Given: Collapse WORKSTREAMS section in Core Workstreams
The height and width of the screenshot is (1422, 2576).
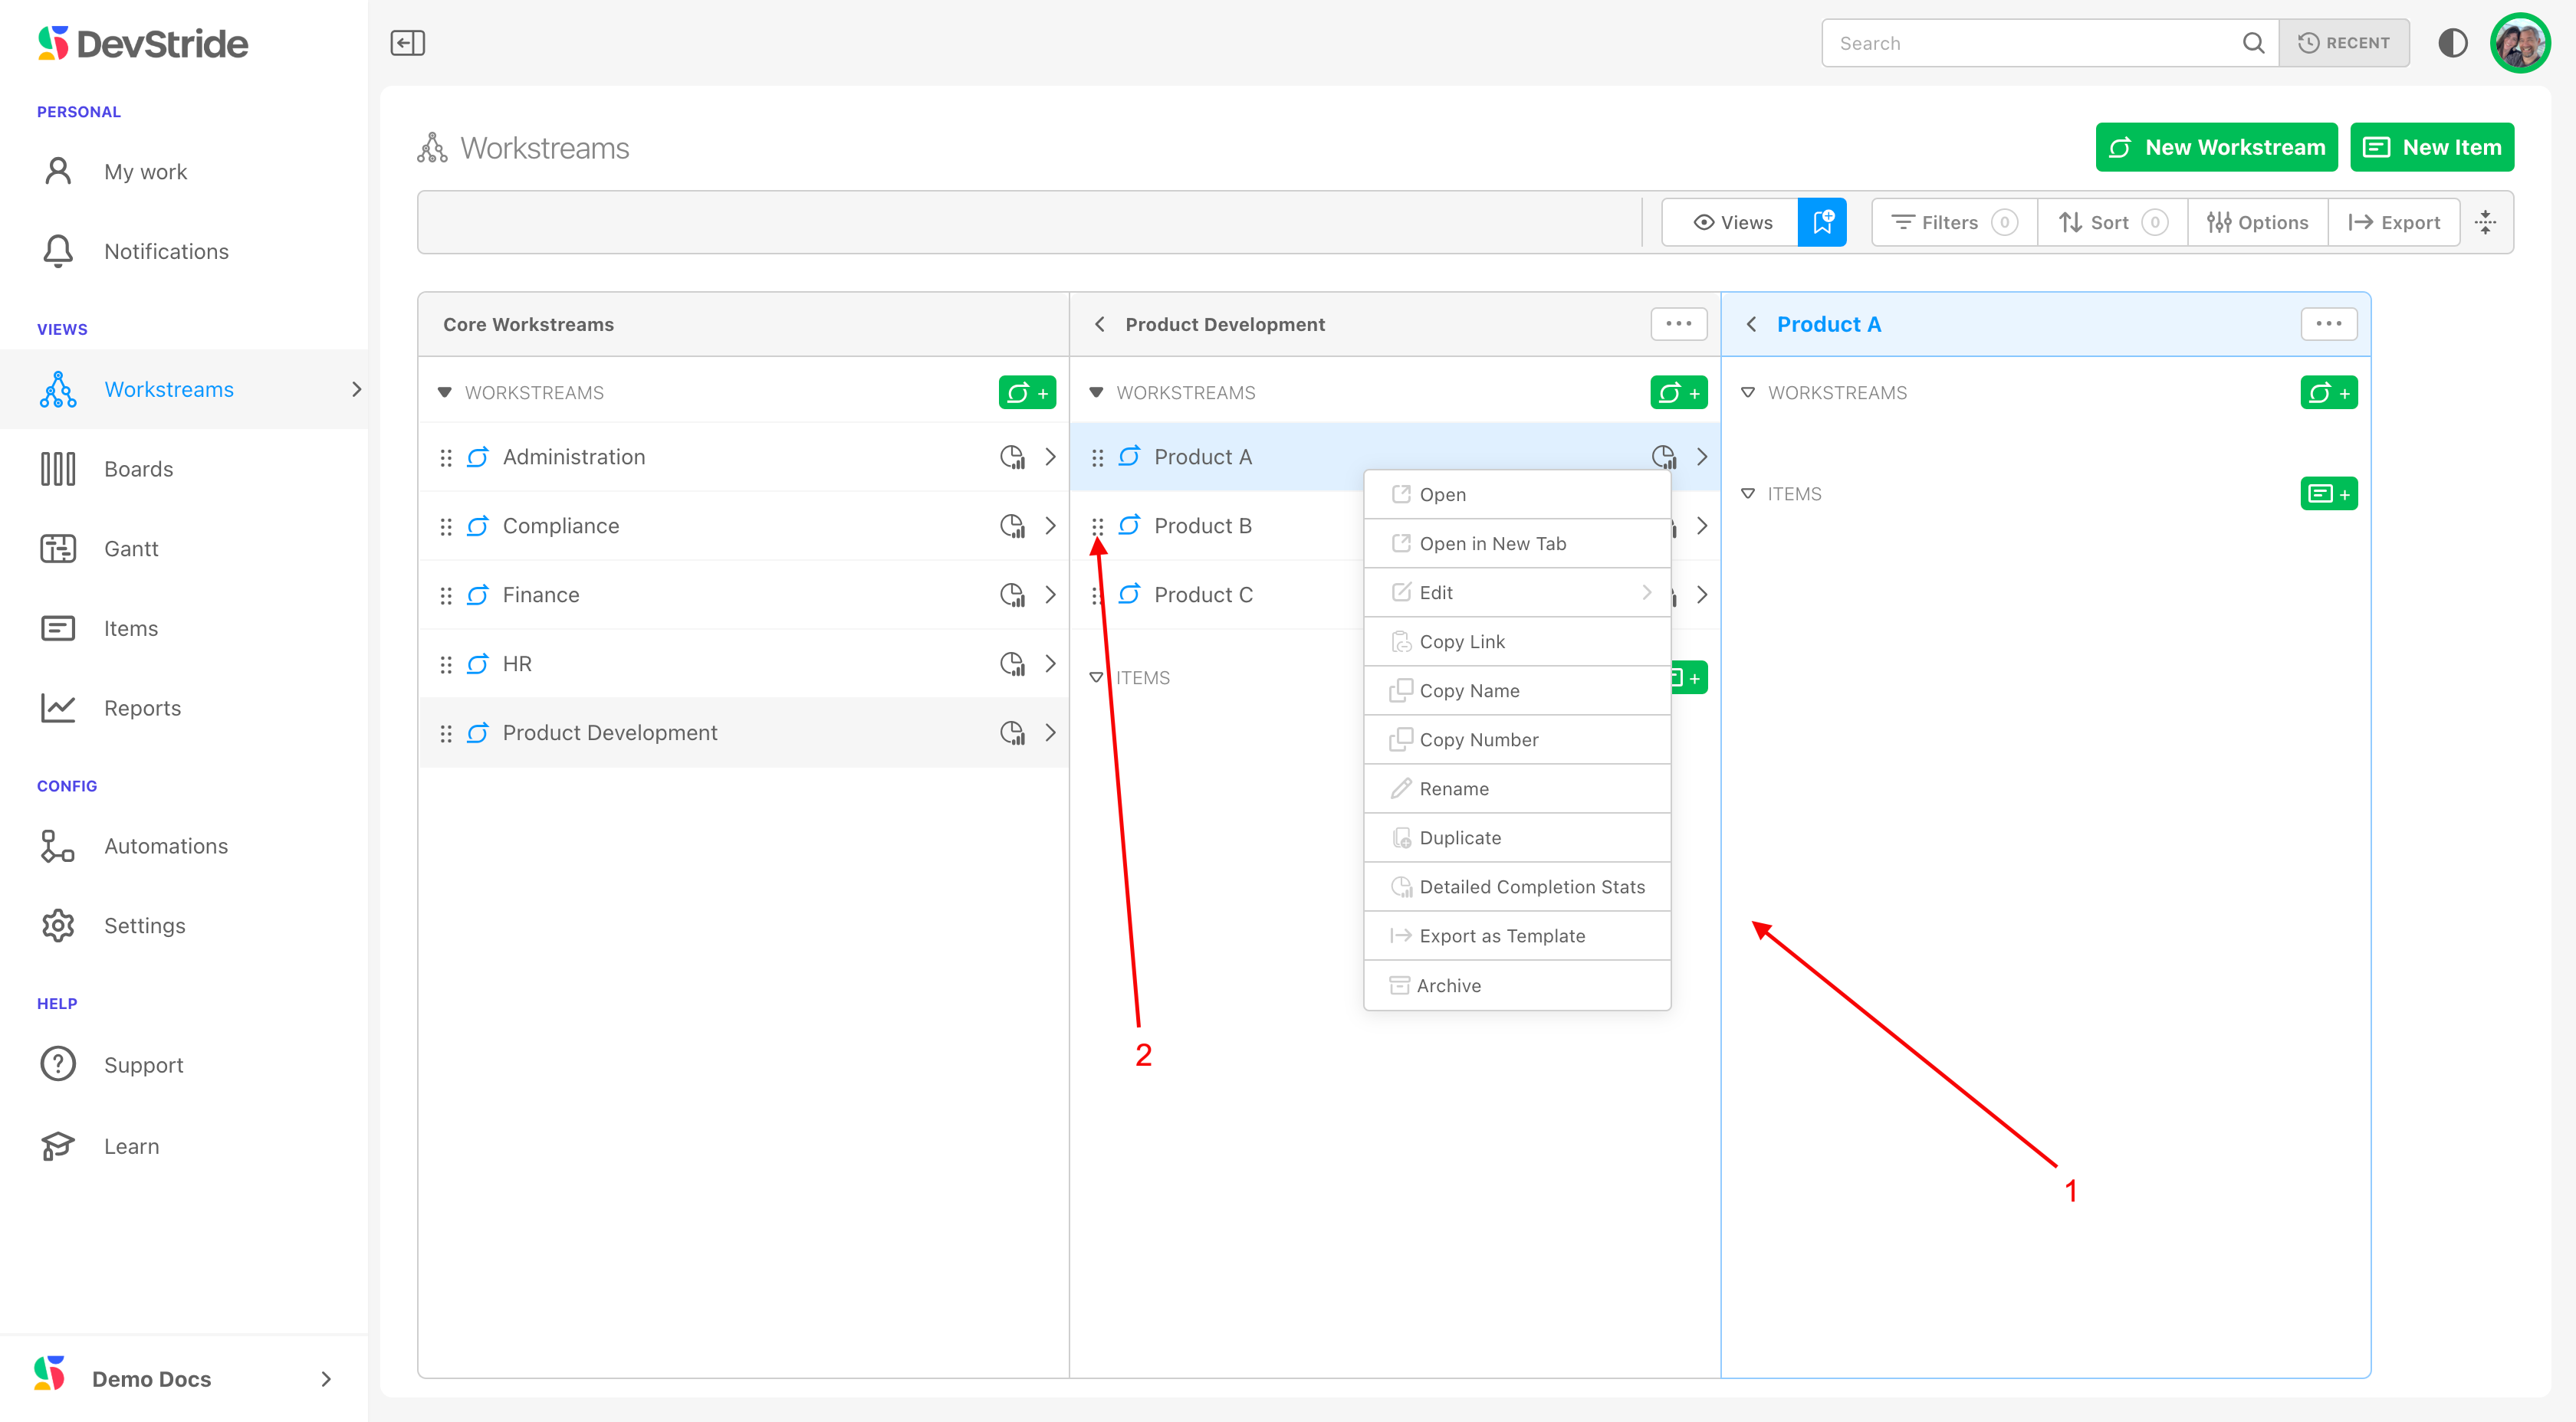Looking at the screenshot, I should click(x=445, y=393).
